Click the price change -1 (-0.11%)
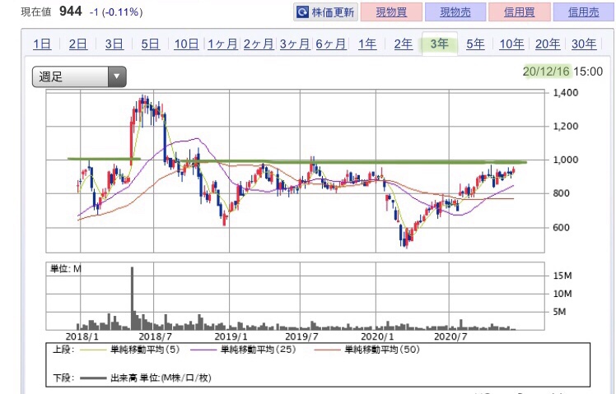 pos(116,12)
